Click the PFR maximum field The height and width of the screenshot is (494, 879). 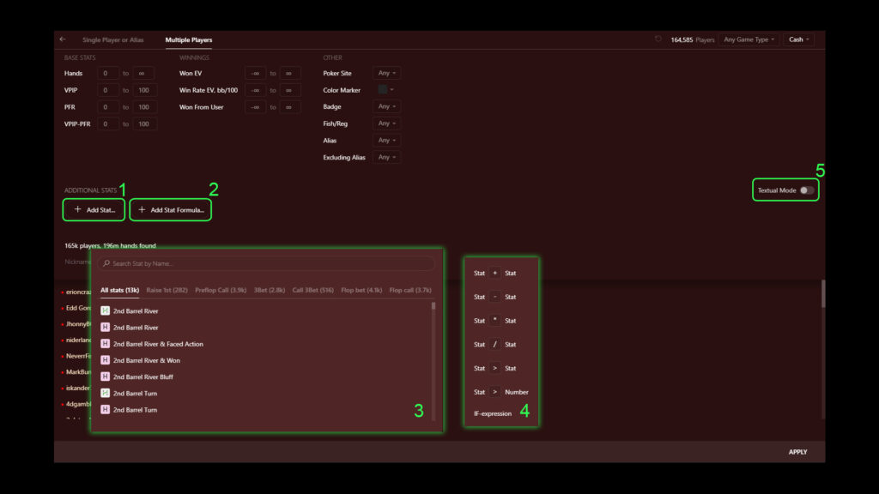[x=144, y=107]
